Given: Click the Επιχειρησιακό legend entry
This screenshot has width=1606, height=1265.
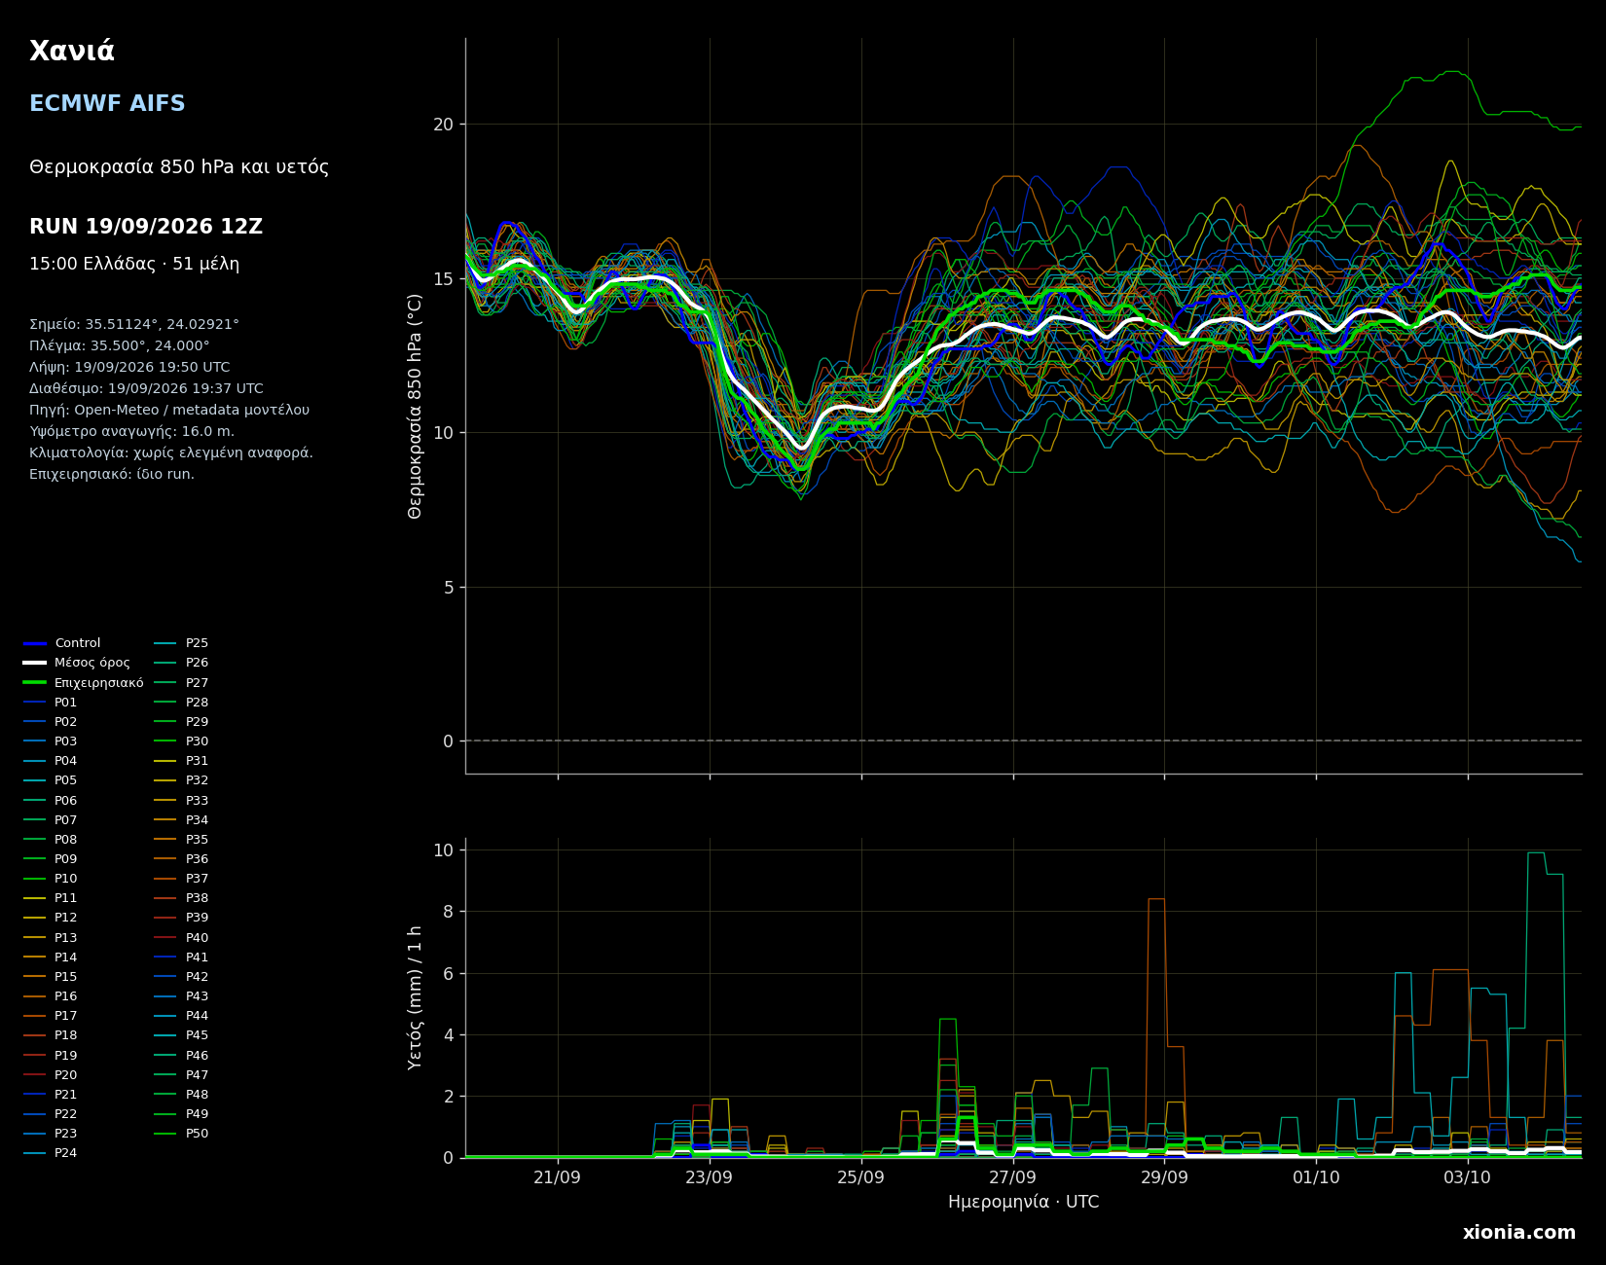Looking at the screenshot, I should click(x=84, y=683).
